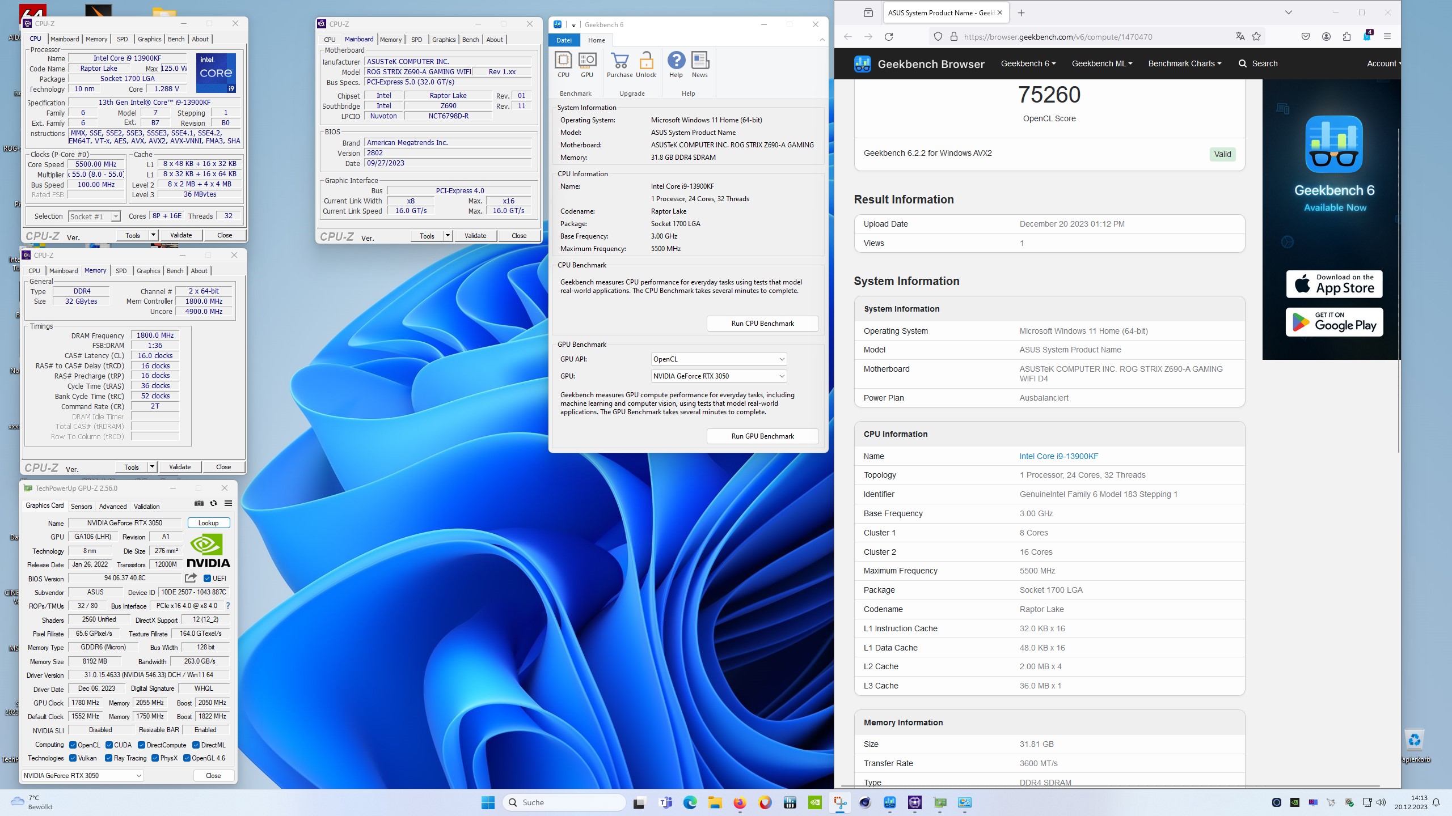Open File Explorer from the taskbar
Screen dimensions: 1452x816
715,802
